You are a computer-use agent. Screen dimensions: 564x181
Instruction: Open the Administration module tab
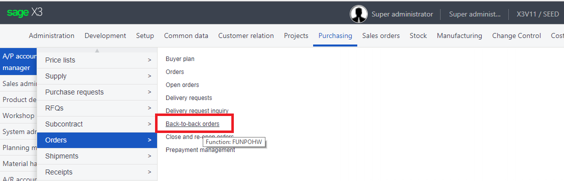coord(52,35)
